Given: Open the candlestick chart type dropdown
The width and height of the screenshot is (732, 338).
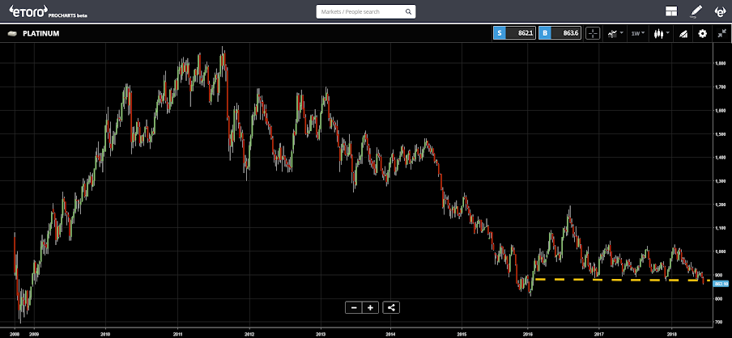Looking at the screenshot, I should 662,34.
